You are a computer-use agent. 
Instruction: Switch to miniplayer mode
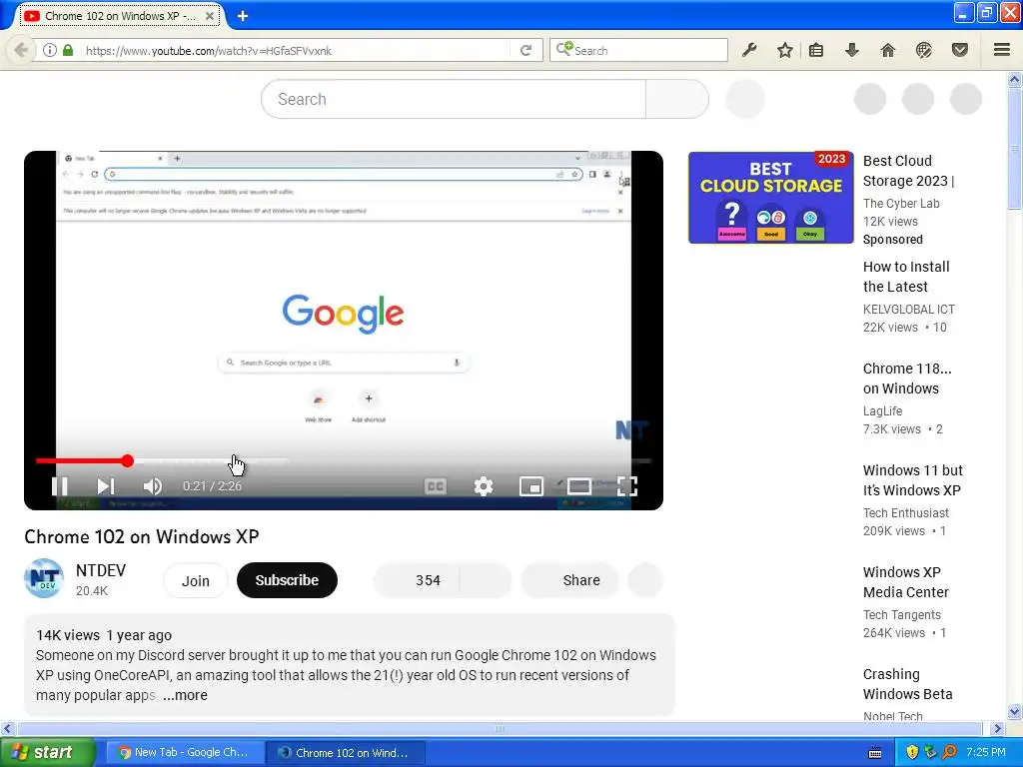click(531, 486)
